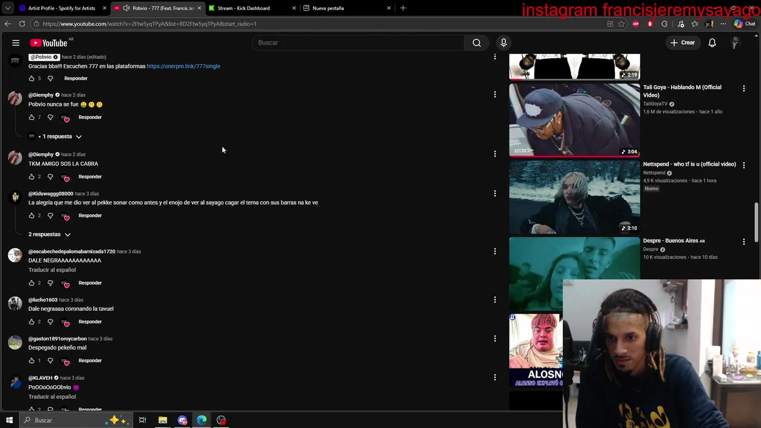Viewport: 761px width, 428px height.
Task: Open the @gaston1891oroycarbon profile avatar
Action: pyautogui.click(x=15, y=342)
